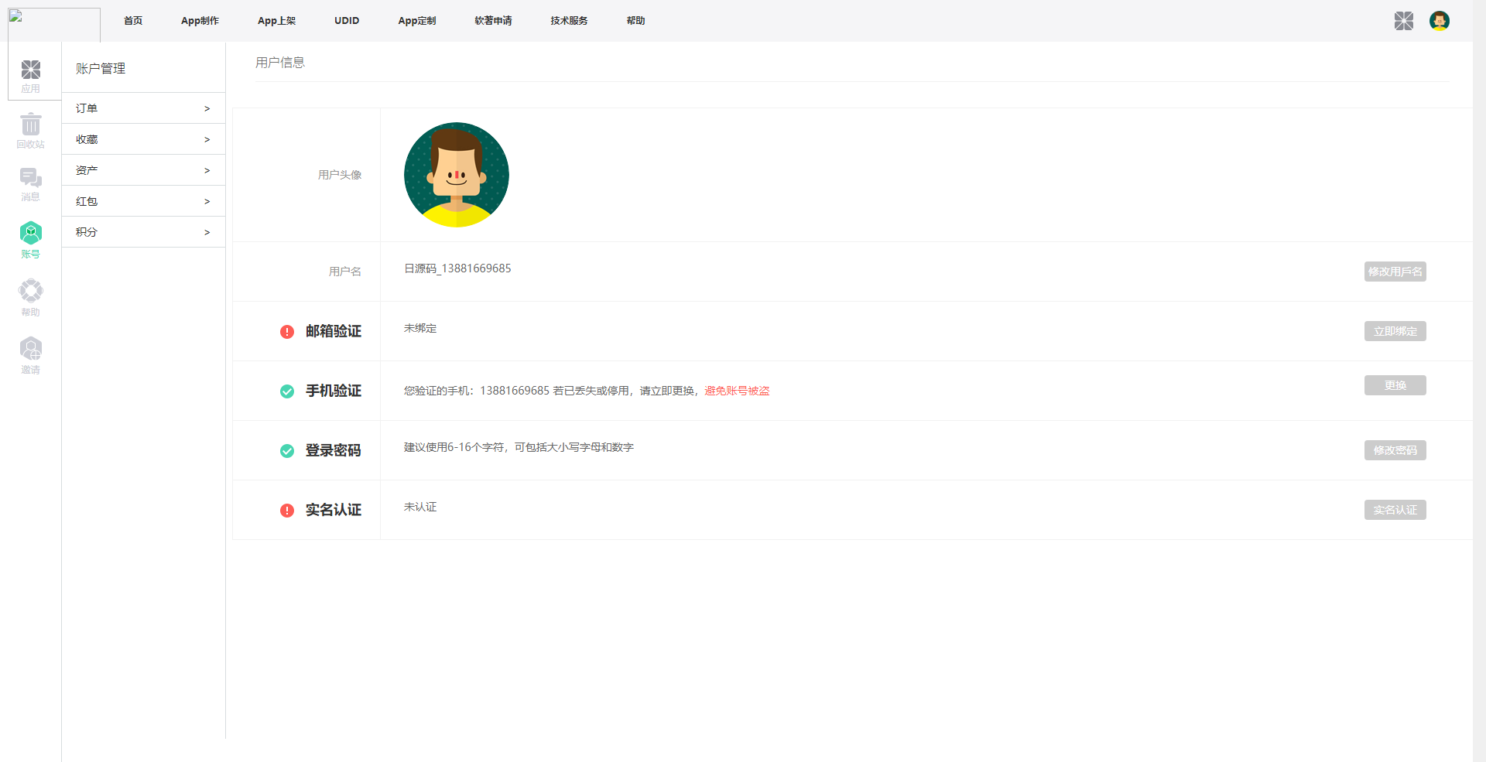
Task: Expand the 订单 section
Action: (142, 108)
